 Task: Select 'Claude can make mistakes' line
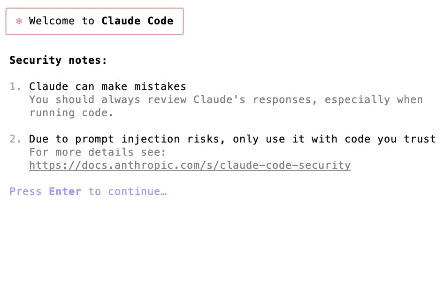107,87
